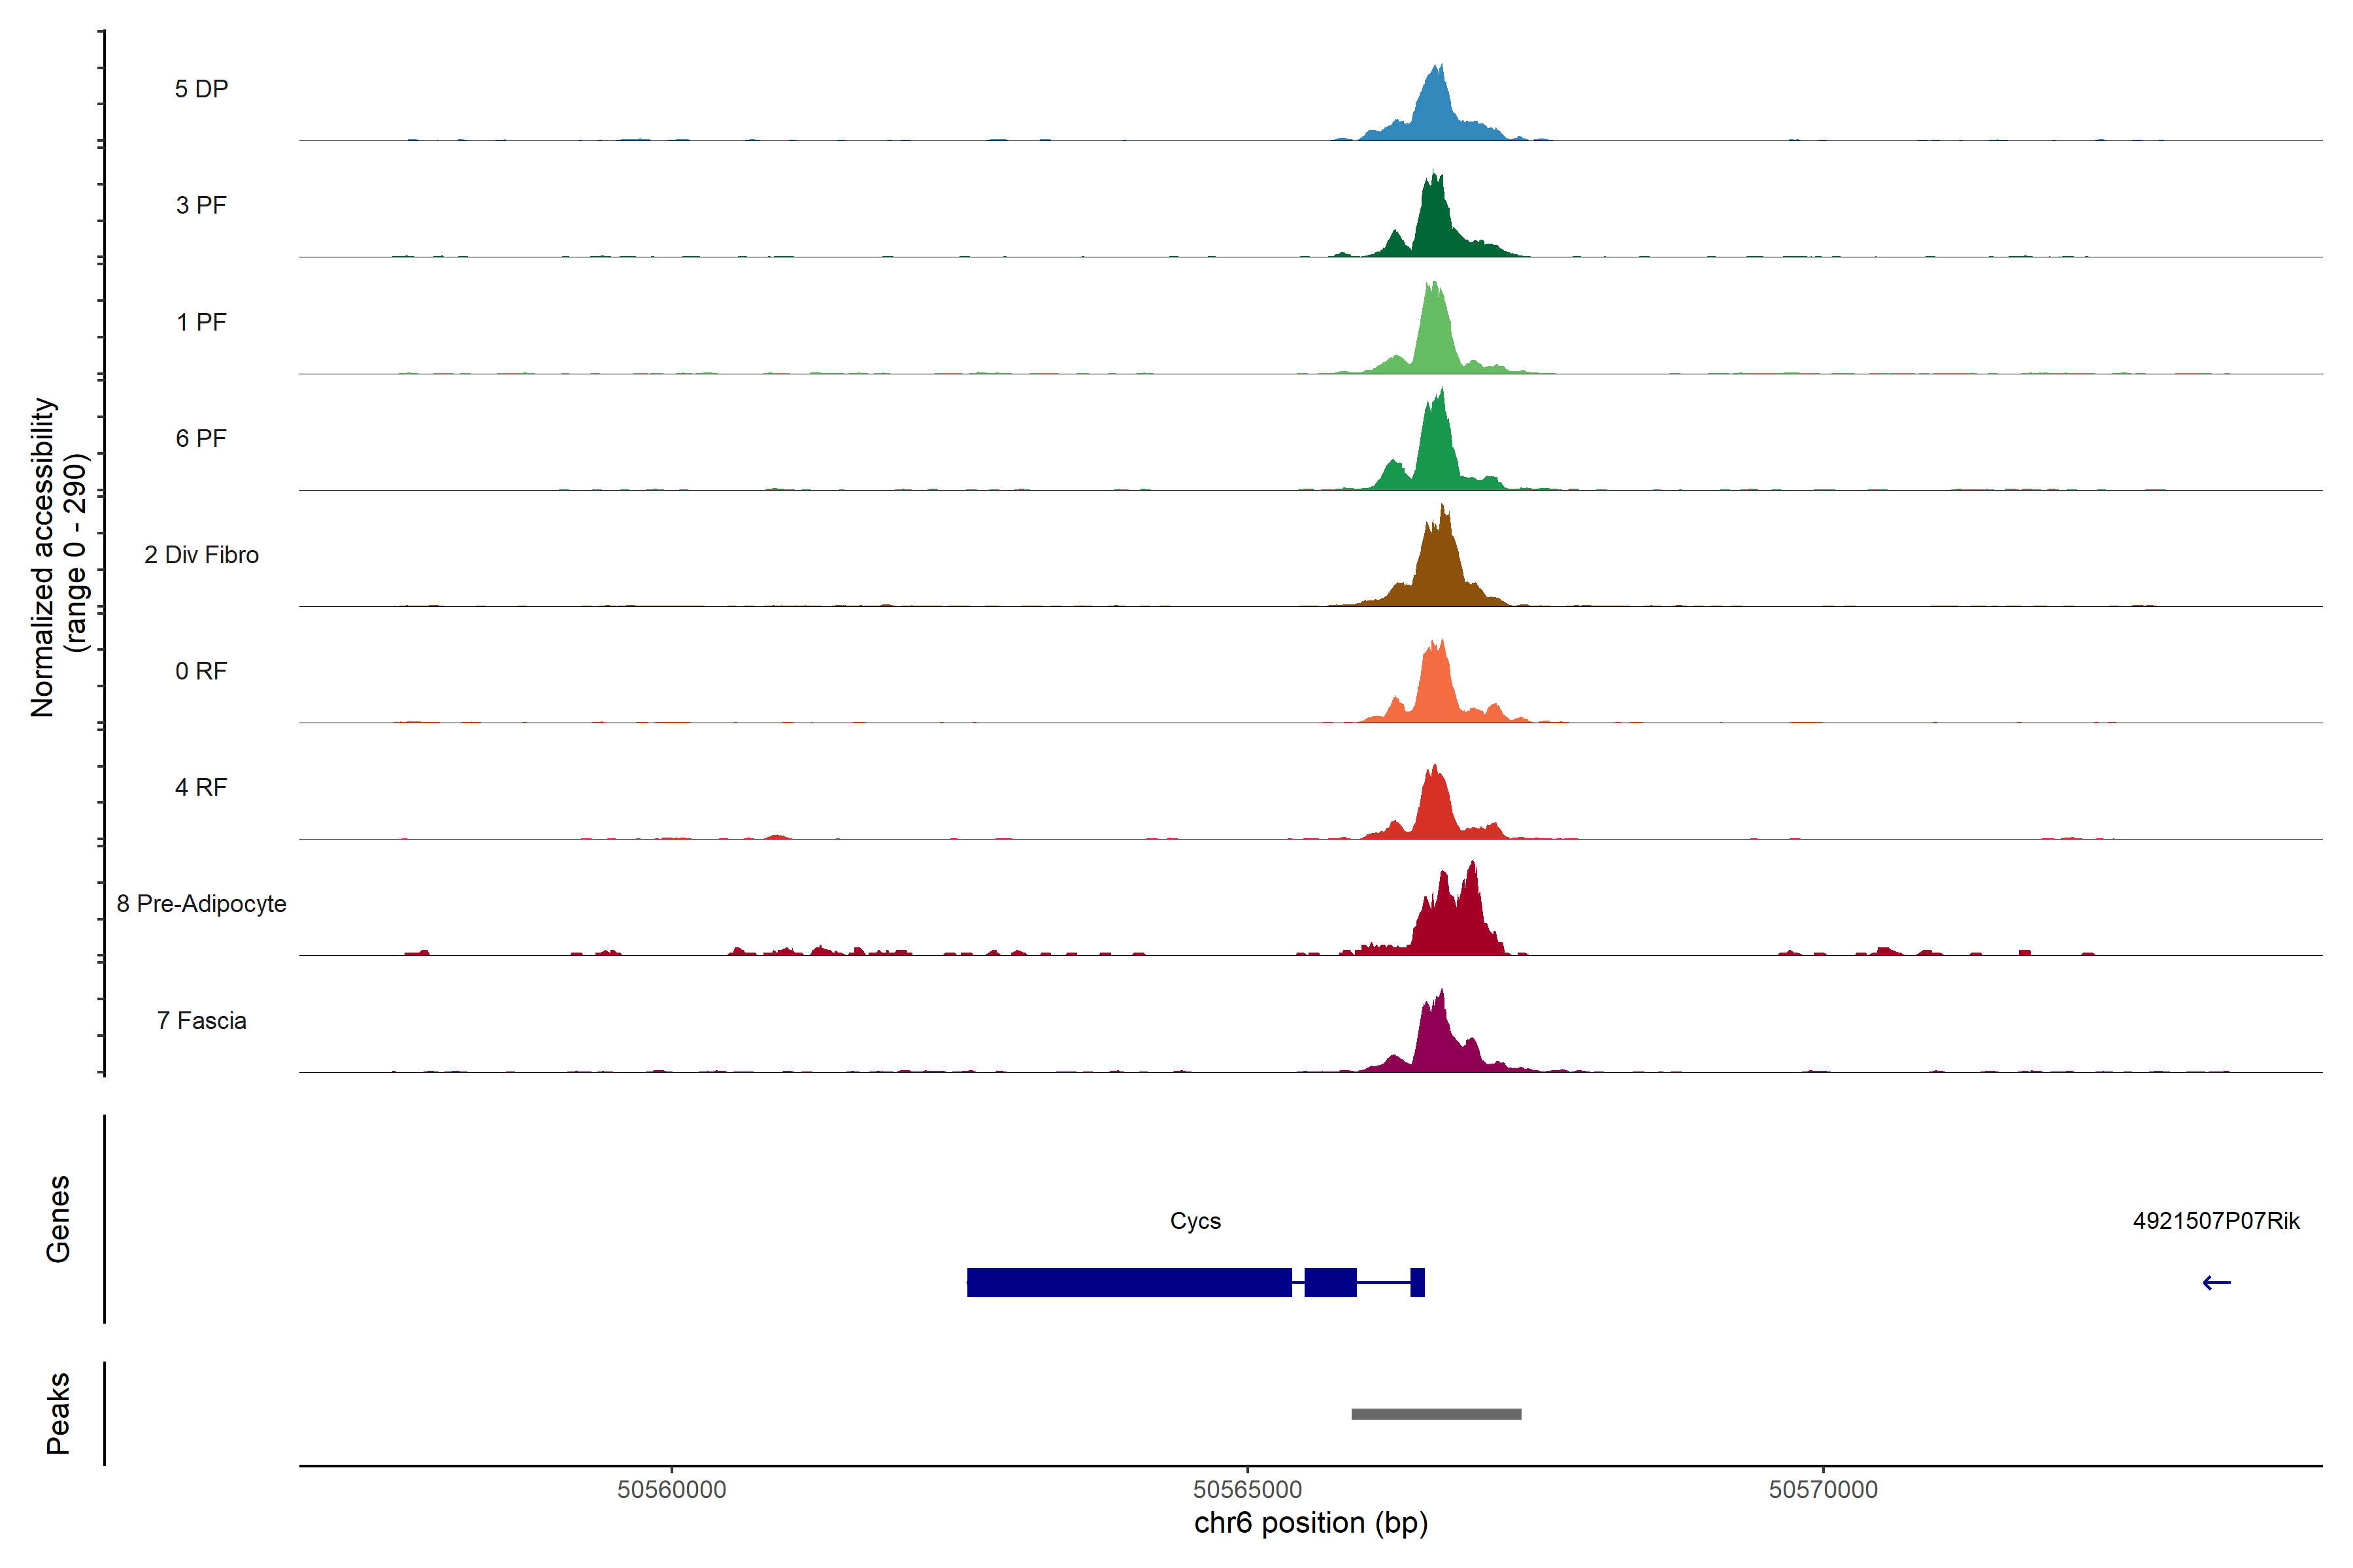The image size is (2353, 1568).
Task: Click the 1 PF track label
Action: (201, 322)
